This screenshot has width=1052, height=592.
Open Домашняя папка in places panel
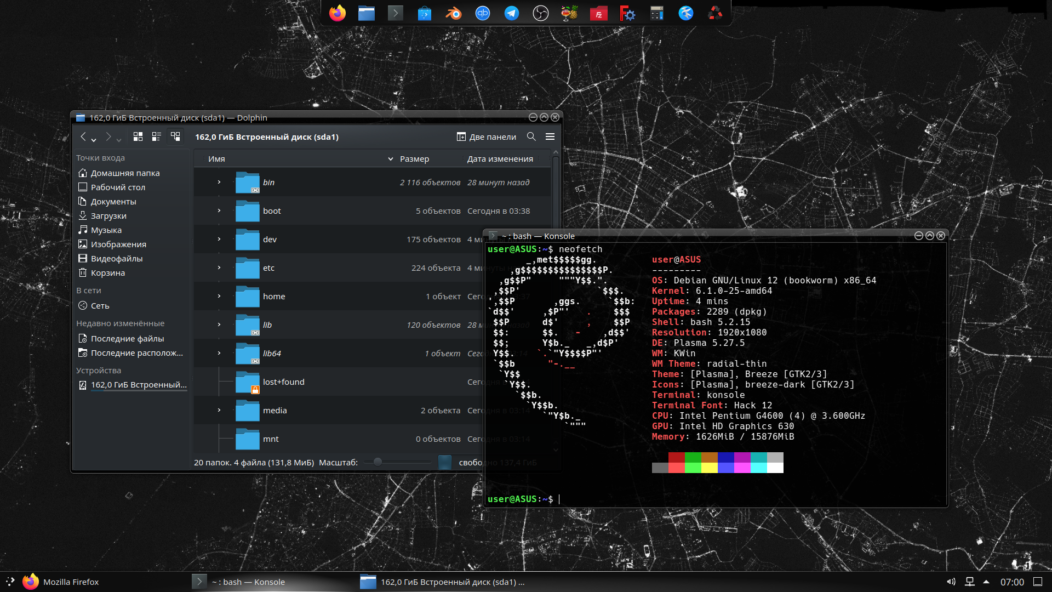click(131, 173)
